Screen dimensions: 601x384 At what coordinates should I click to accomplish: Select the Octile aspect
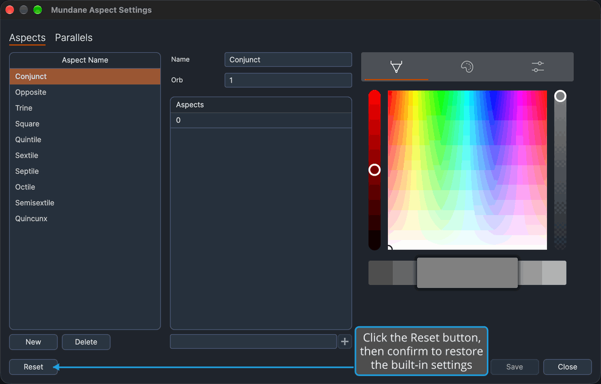(x=85, y=187)
